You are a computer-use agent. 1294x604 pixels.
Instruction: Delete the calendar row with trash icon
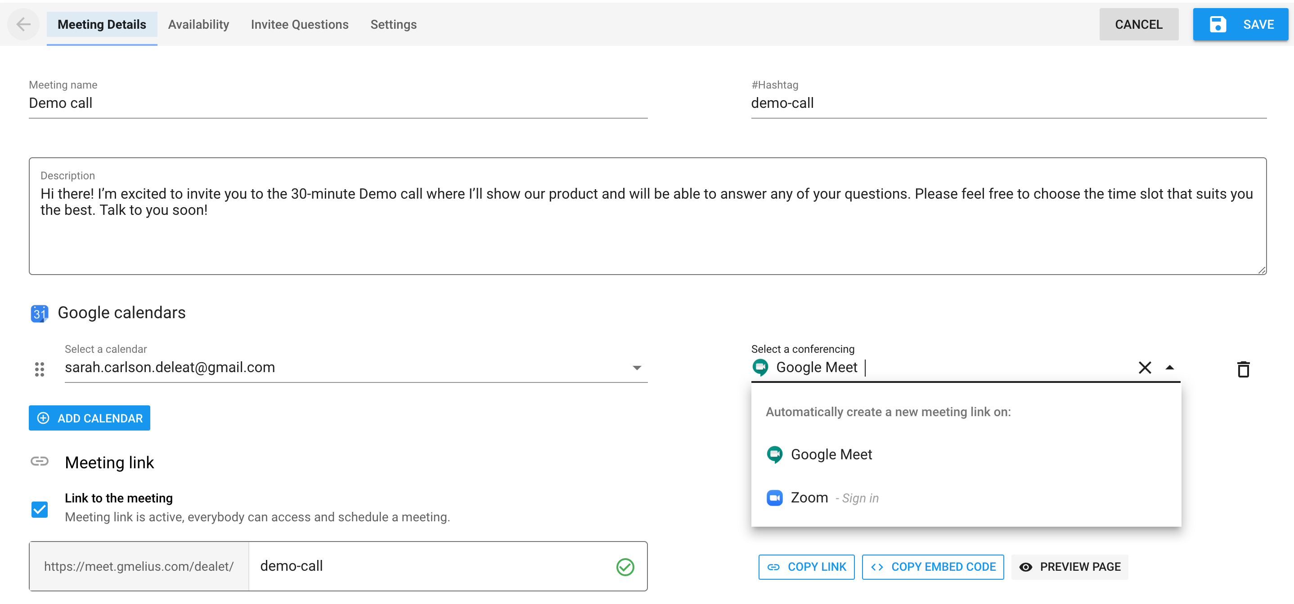(1243, 369)
